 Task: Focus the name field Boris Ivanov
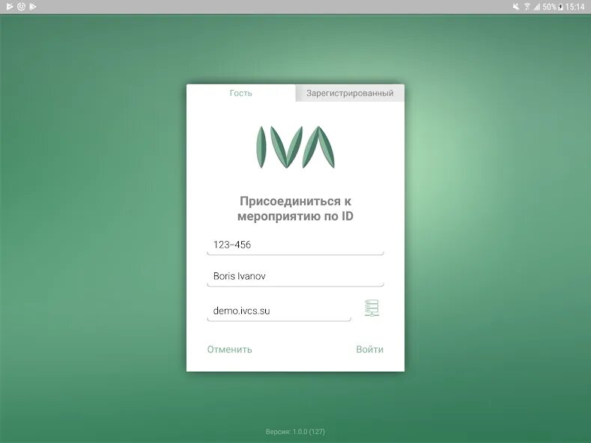pos(295,277)
